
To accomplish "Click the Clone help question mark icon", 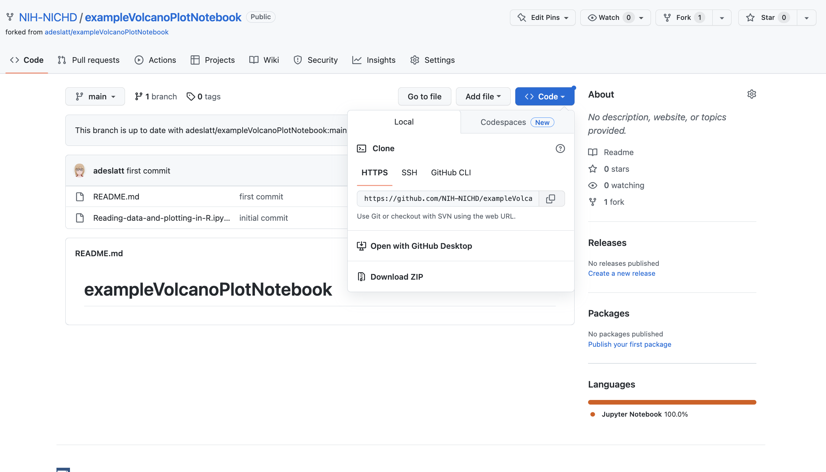I will click(560, 148).
